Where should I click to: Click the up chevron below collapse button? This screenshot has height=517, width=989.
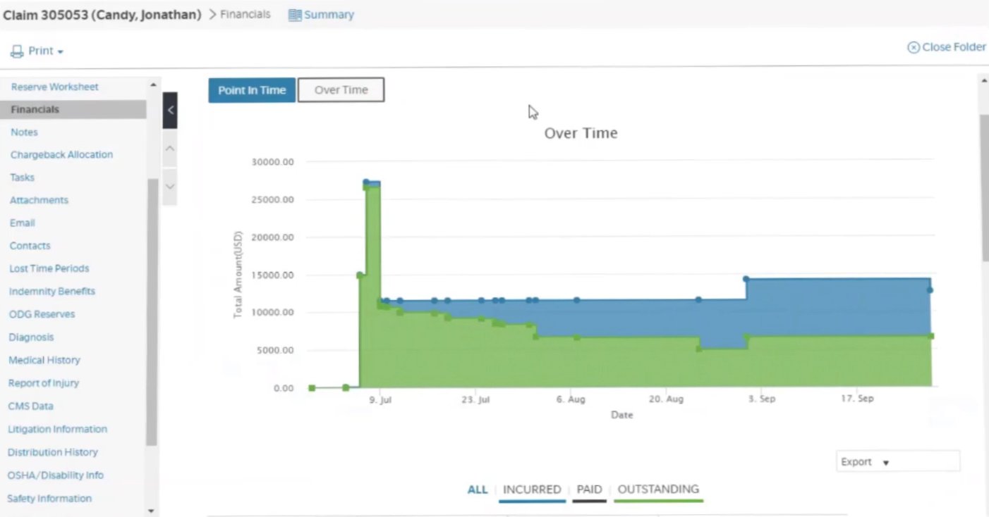[x=170, y=149]
